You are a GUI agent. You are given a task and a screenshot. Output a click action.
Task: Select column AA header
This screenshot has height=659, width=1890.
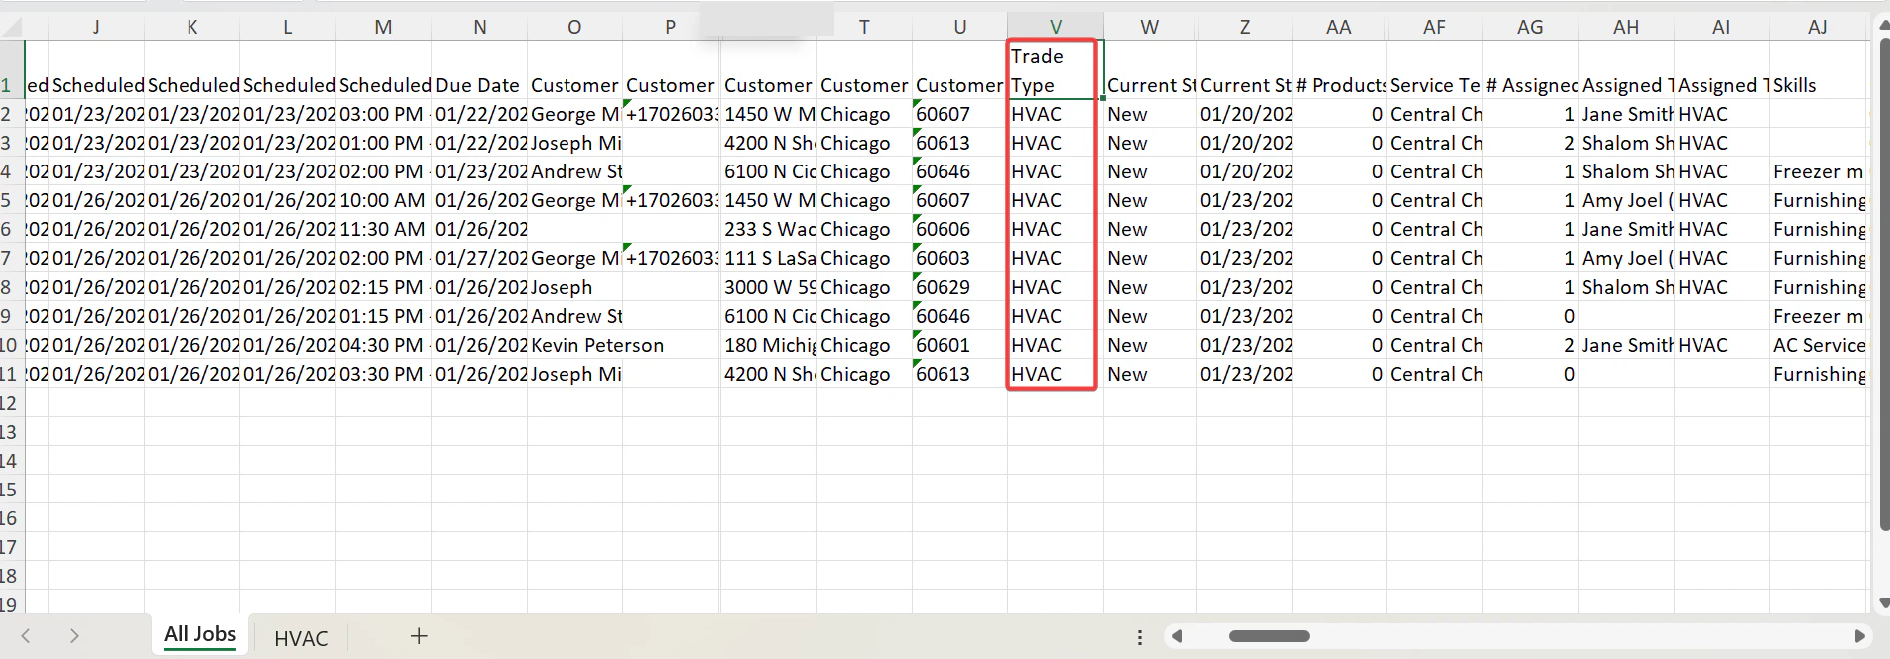(x=1339, y=27)
